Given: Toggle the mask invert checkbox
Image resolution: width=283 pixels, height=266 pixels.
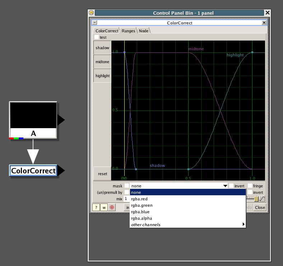Looking at the screenshot, I should [x=231, y=186].
